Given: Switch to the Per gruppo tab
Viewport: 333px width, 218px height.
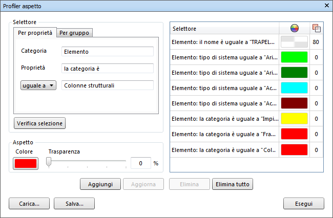Looking at the screenshot, I should pyautogui.click(x=74, y=33).
